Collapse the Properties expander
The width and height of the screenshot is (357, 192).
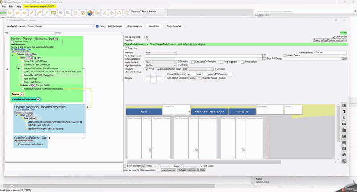[x=126, y=48]
